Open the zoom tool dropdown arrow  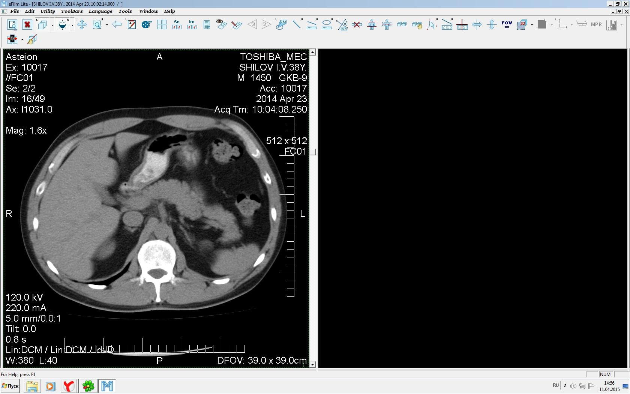107,25
